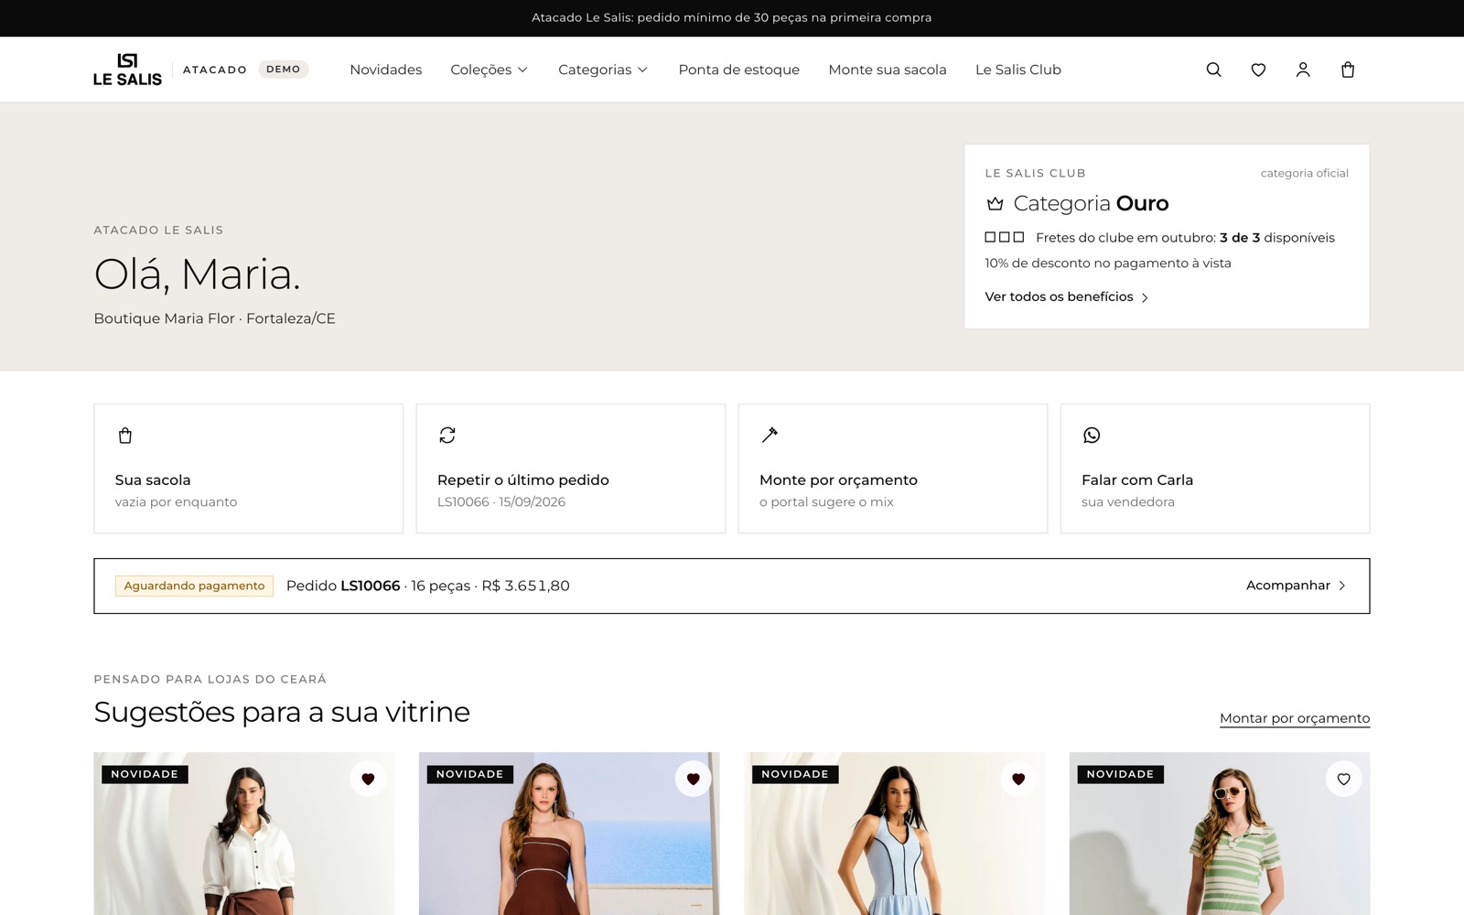Click the three freight boxes indicator
Screen dimensions: 1464x915
(x=1004, y=237)
